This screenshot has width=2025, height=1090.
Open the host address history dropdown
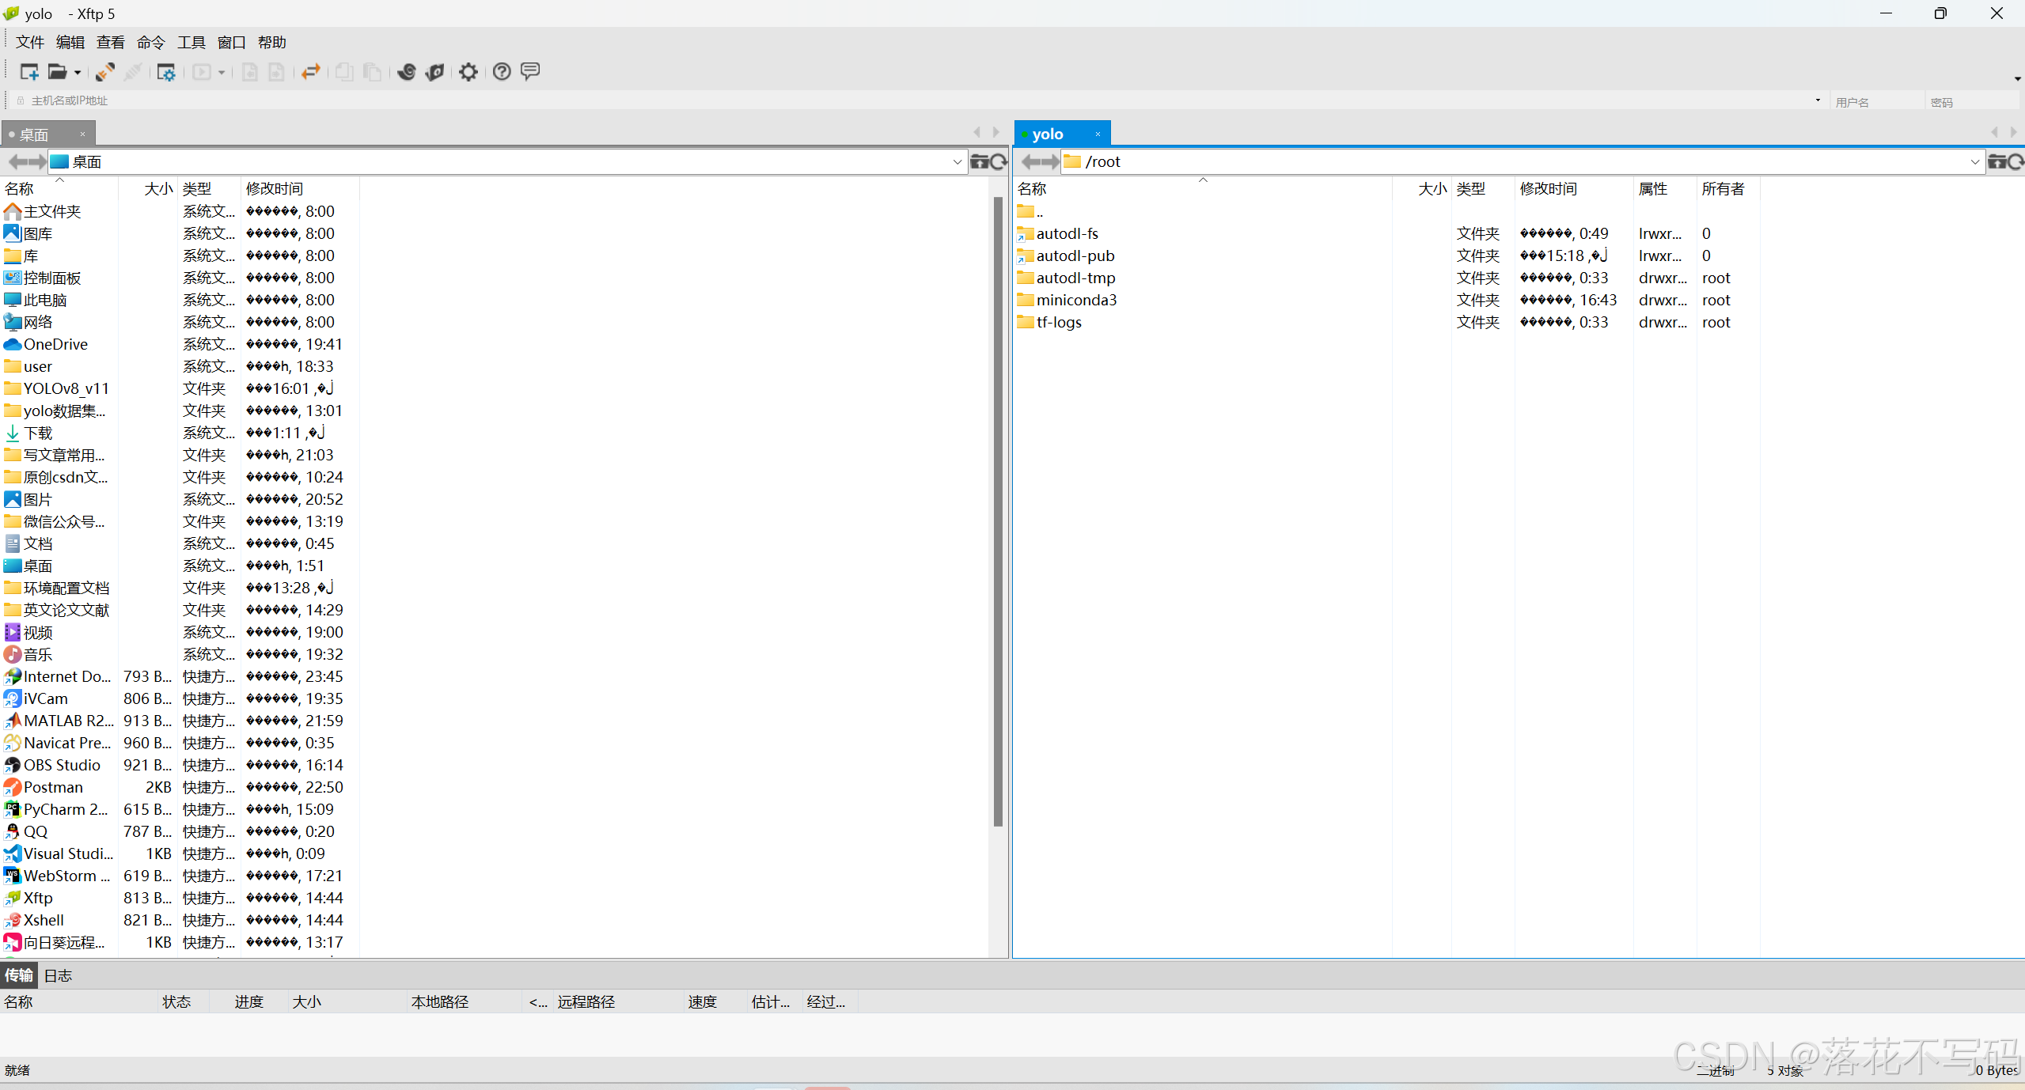[x=1818, y=100]
